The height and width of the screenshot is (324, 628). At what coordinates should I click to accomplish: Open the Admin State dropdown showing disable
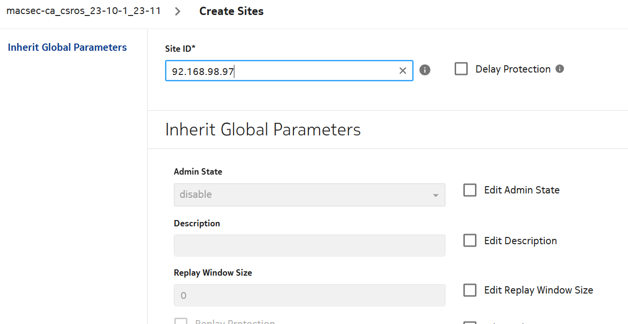pos(309,195)
